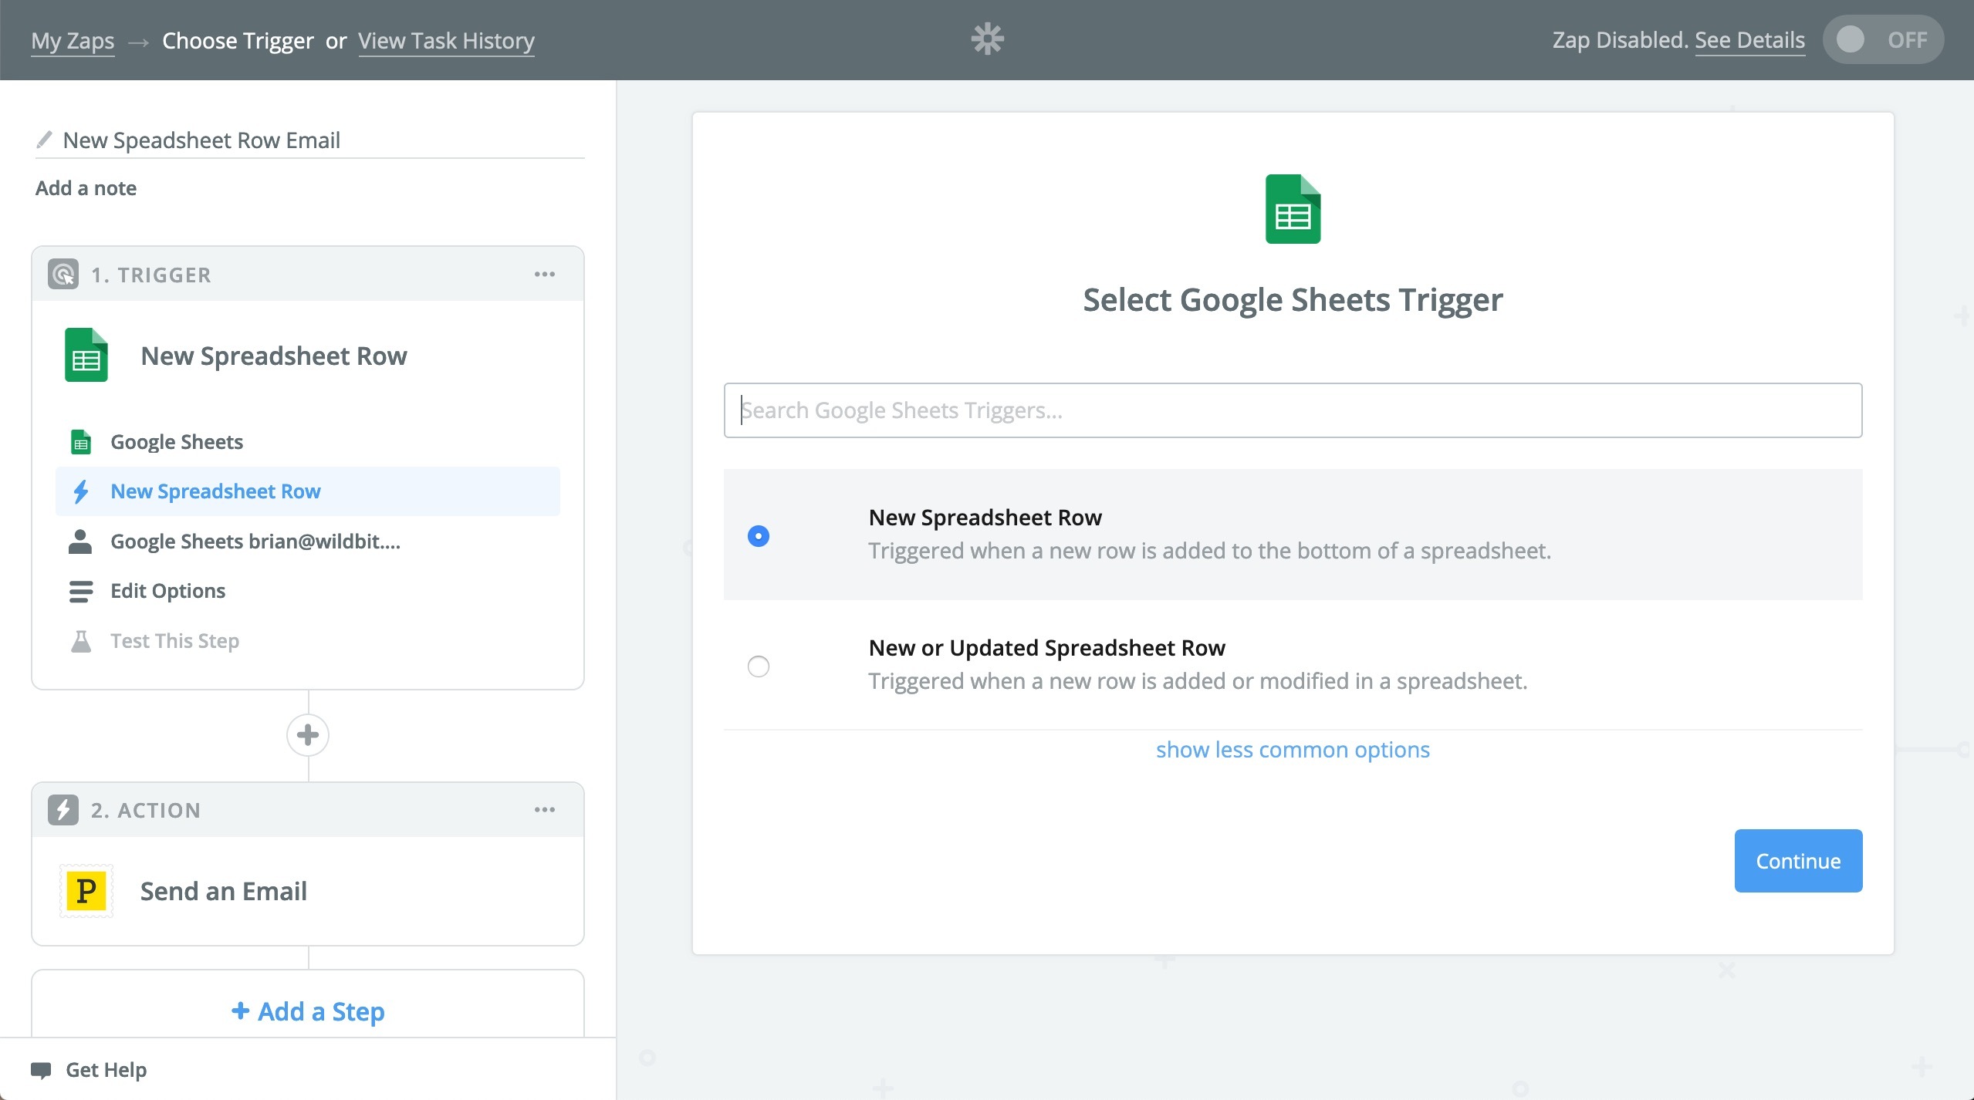
Task: Click Add a note under the Zap name
Action: 86,188
